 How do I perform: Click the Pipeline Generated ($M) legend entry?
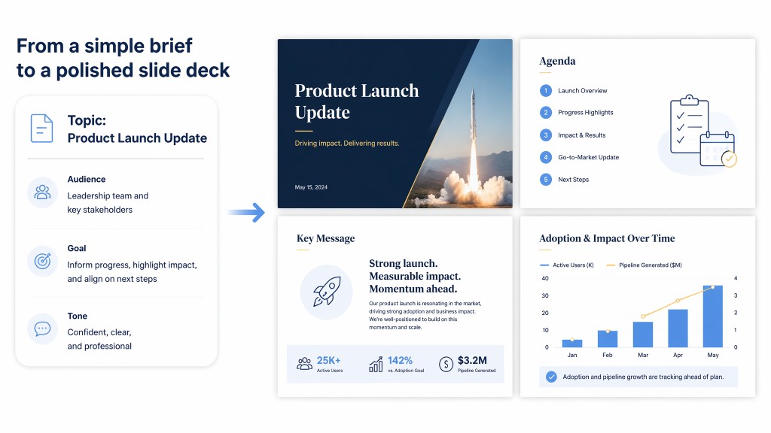(x=645, y=265)
